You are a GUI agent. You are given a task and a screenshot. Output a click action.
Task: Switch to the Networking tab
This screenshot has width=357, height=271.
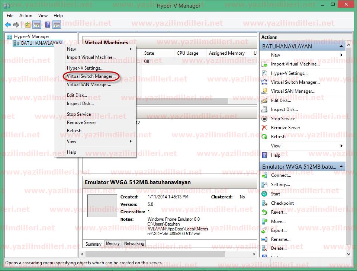134,244
